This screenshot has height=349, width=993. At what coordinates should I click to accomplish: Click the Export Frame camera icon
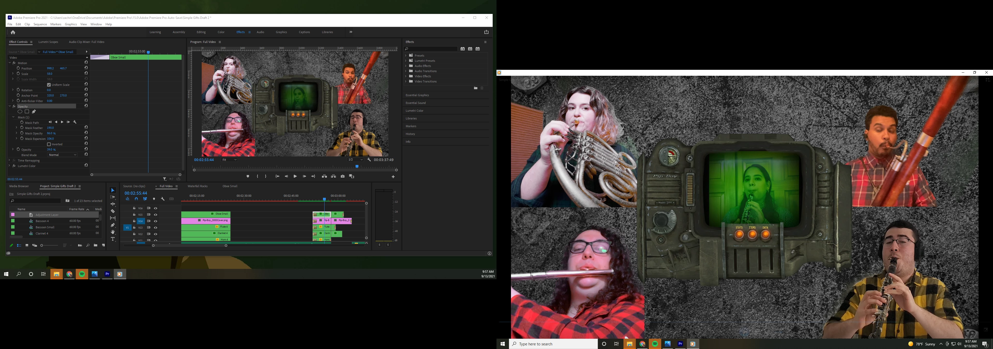(x=342, y=176)
